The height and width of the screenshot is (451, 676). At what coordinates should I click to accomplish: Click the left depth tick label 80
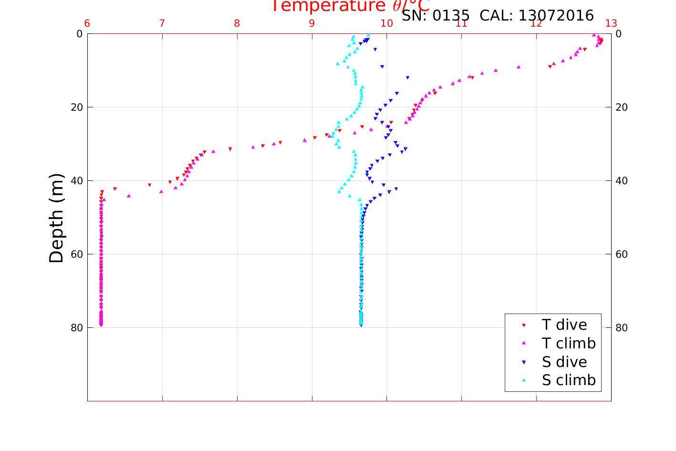(x=77, y=328)
